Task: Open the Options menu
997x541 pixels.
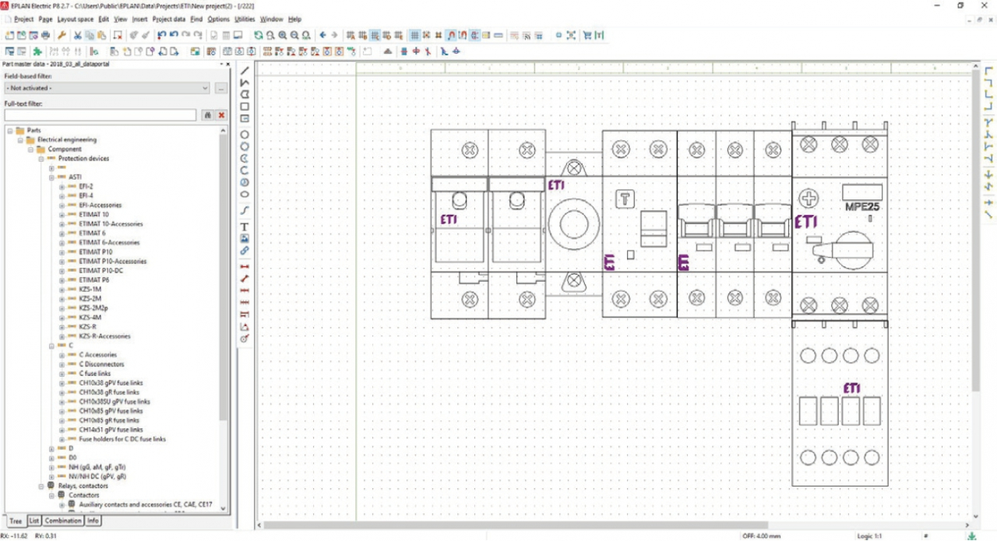Action: 219,19
